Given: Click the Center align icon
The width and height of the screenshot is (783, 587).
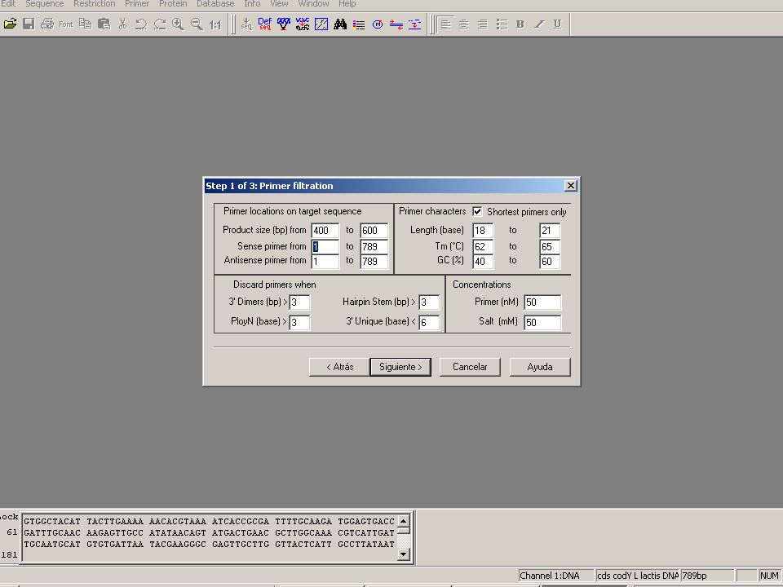Looking at the screenshot, I should click(x=464, y=24).
